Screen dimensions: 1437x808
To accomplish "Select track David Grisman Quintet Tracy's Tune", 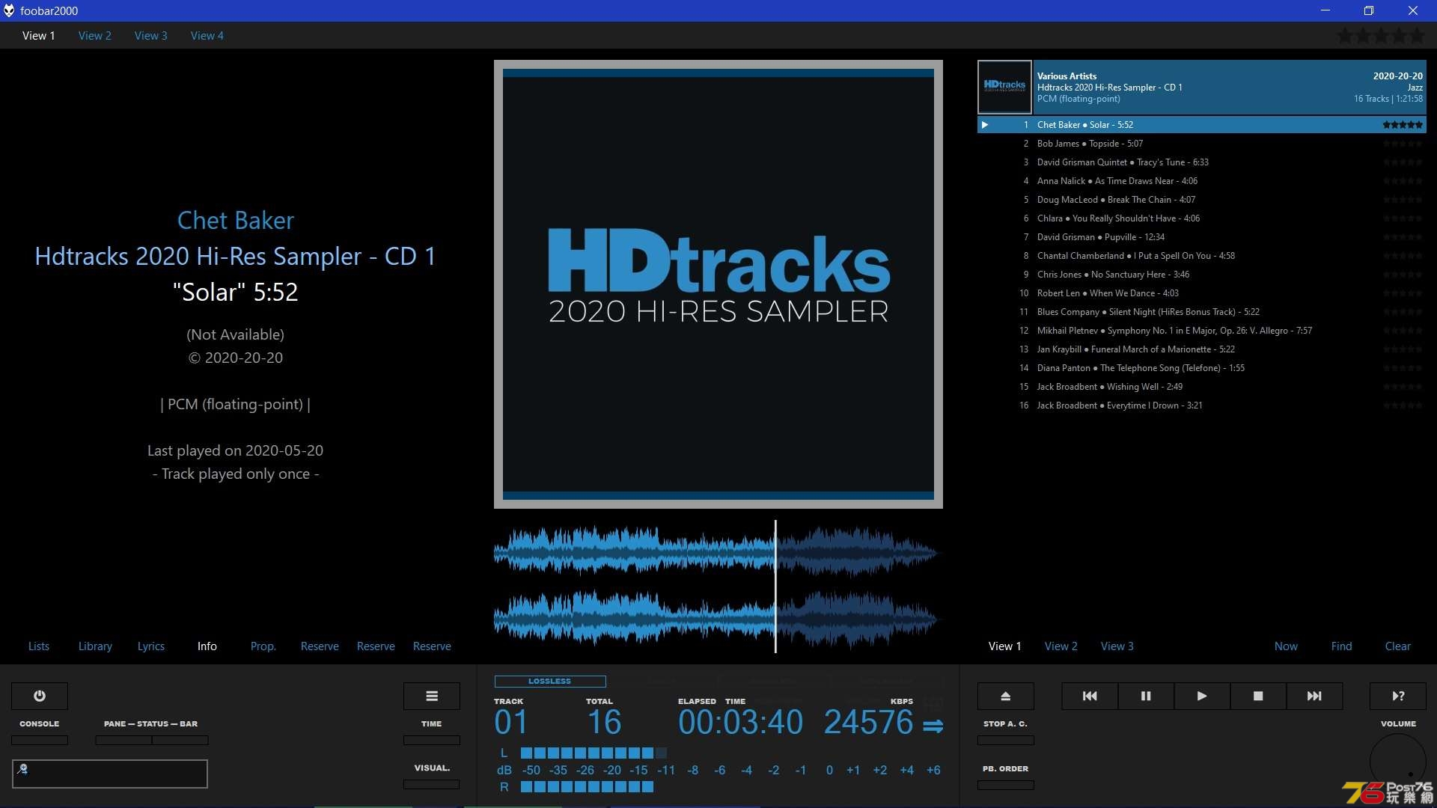I will tap(1202, 162).
